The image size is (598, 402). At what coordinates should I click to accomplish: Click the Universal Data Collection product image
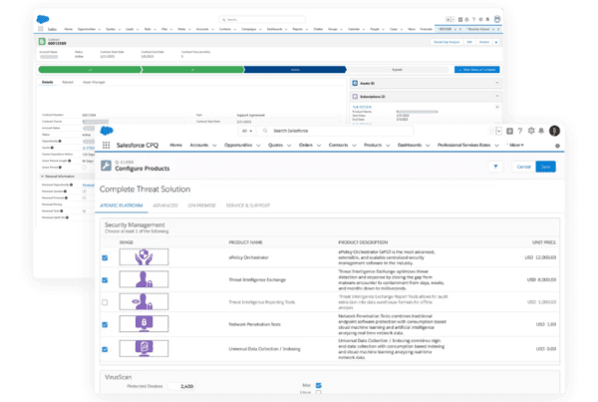[144, 348]
